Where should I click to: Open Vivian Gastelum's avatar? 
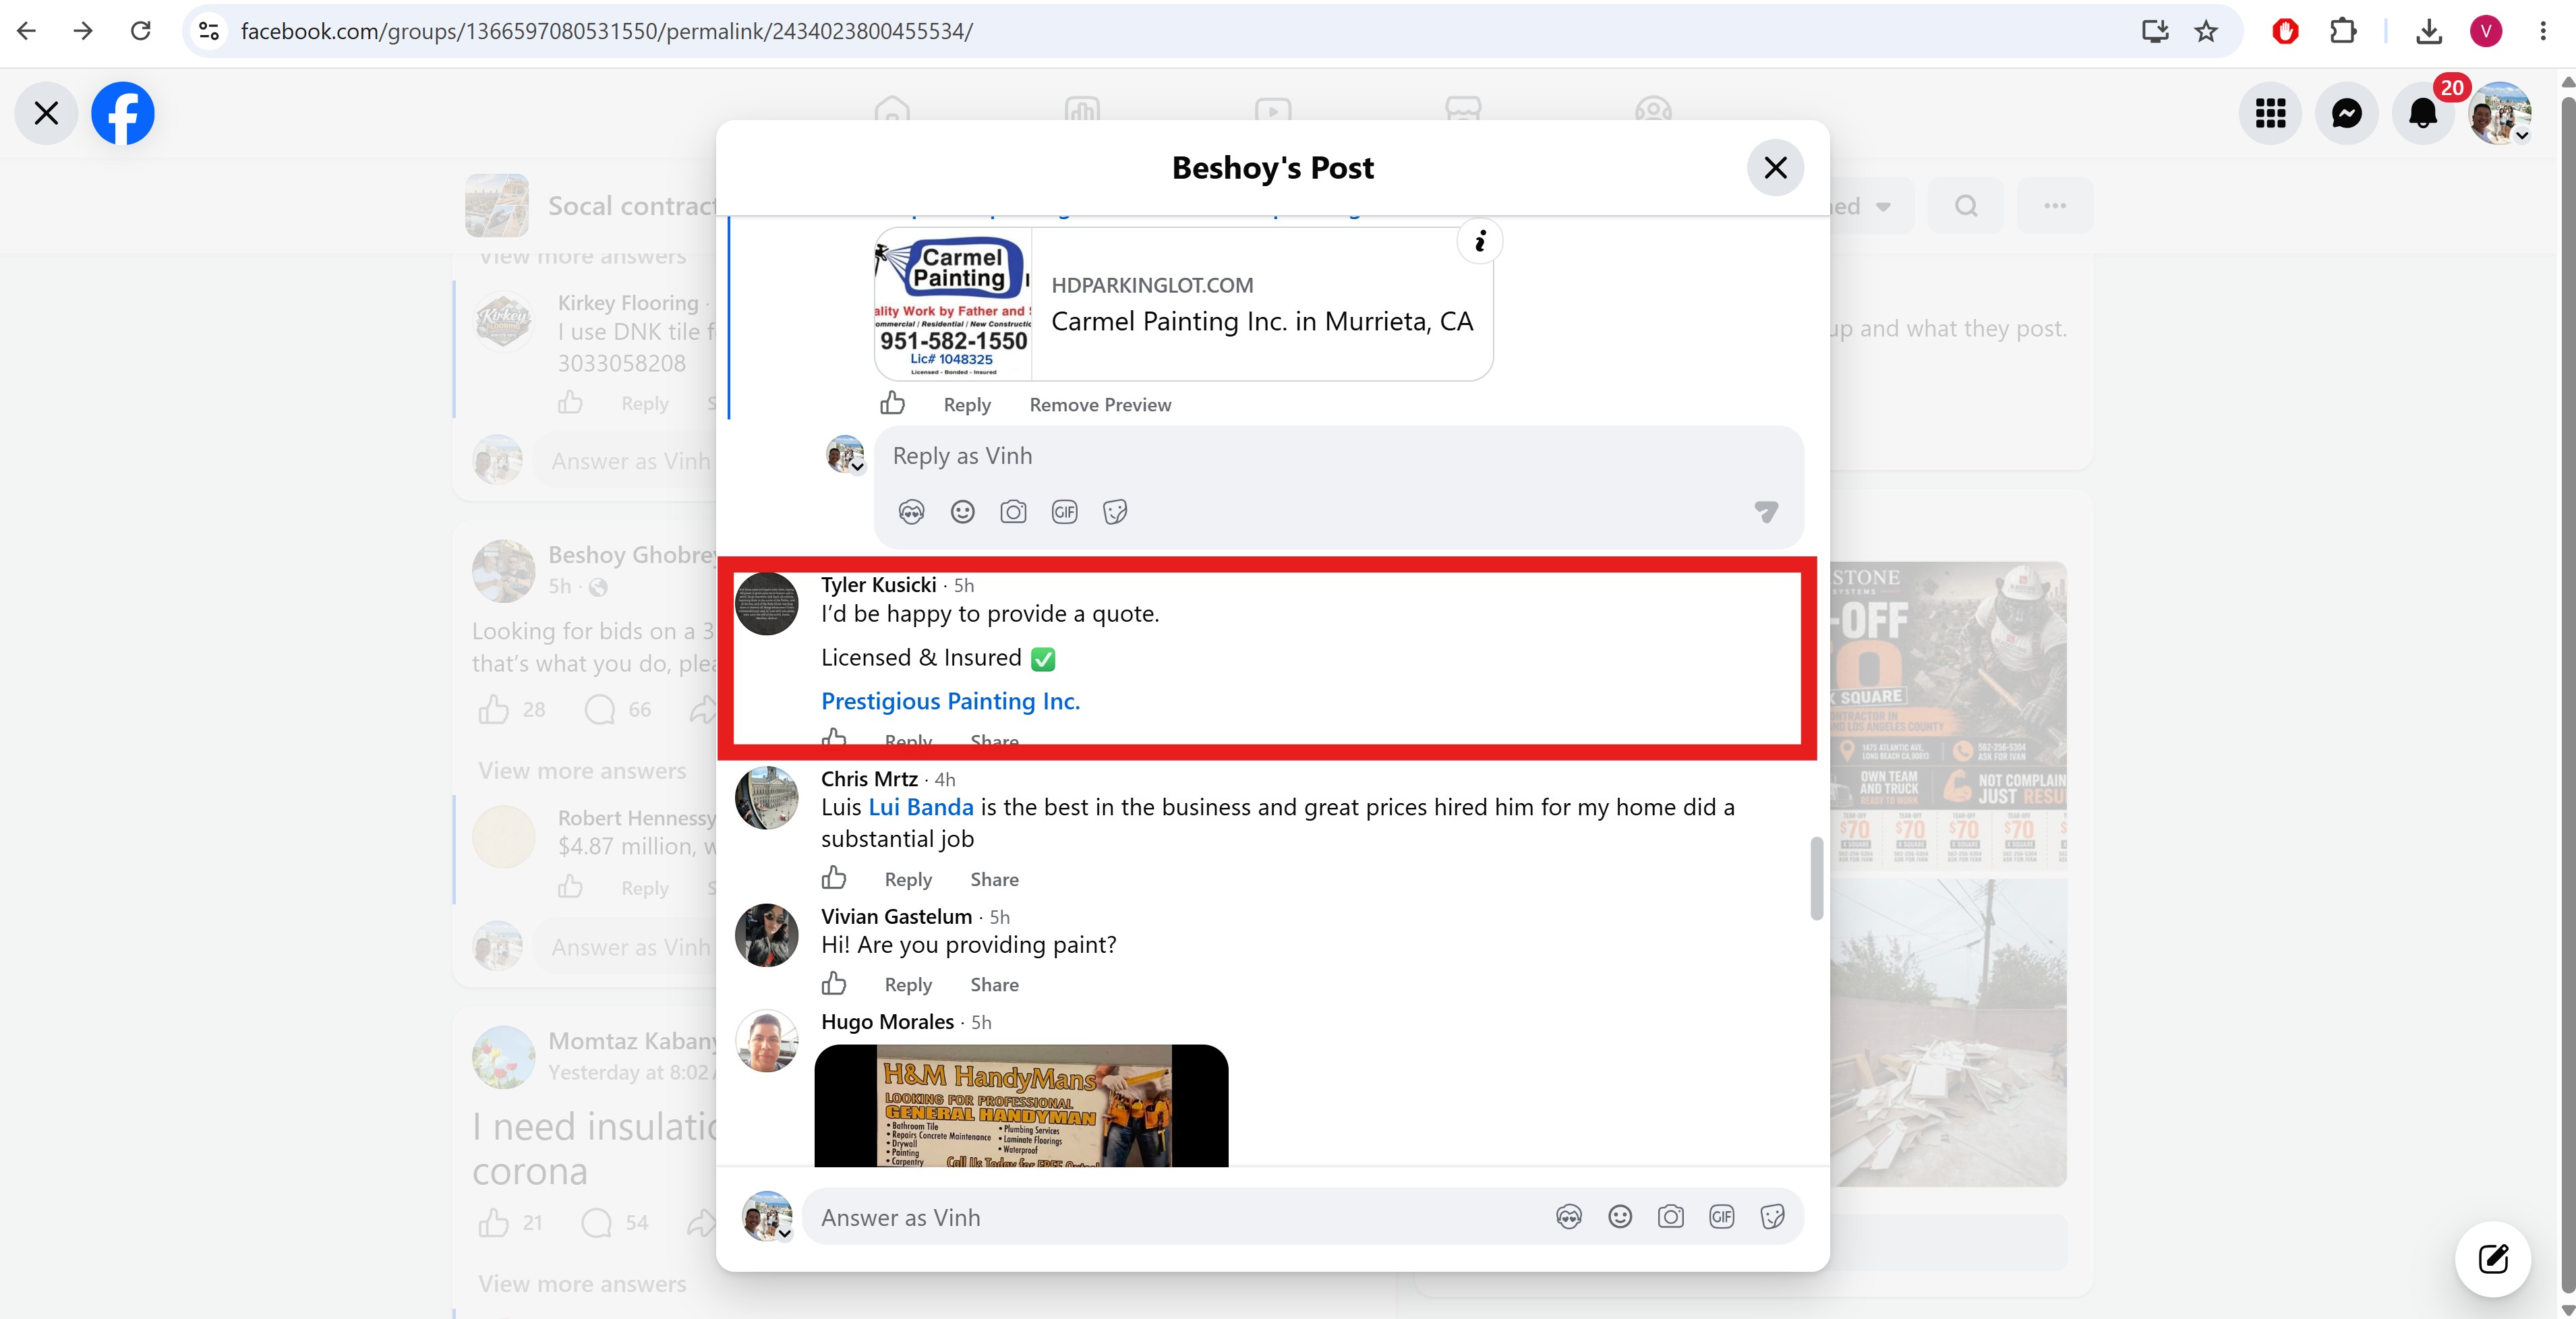(767, 936)
